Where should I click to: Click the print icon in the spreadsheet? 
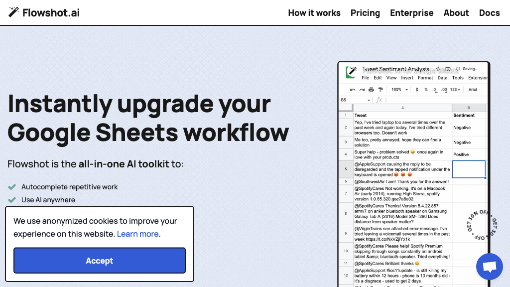[371, 90]
